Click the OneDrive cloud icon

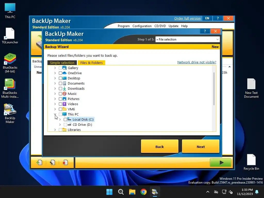64,73
